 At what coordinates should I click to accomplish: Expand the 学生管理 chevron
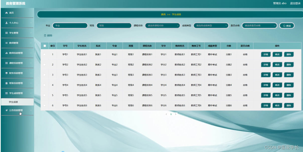31,33
